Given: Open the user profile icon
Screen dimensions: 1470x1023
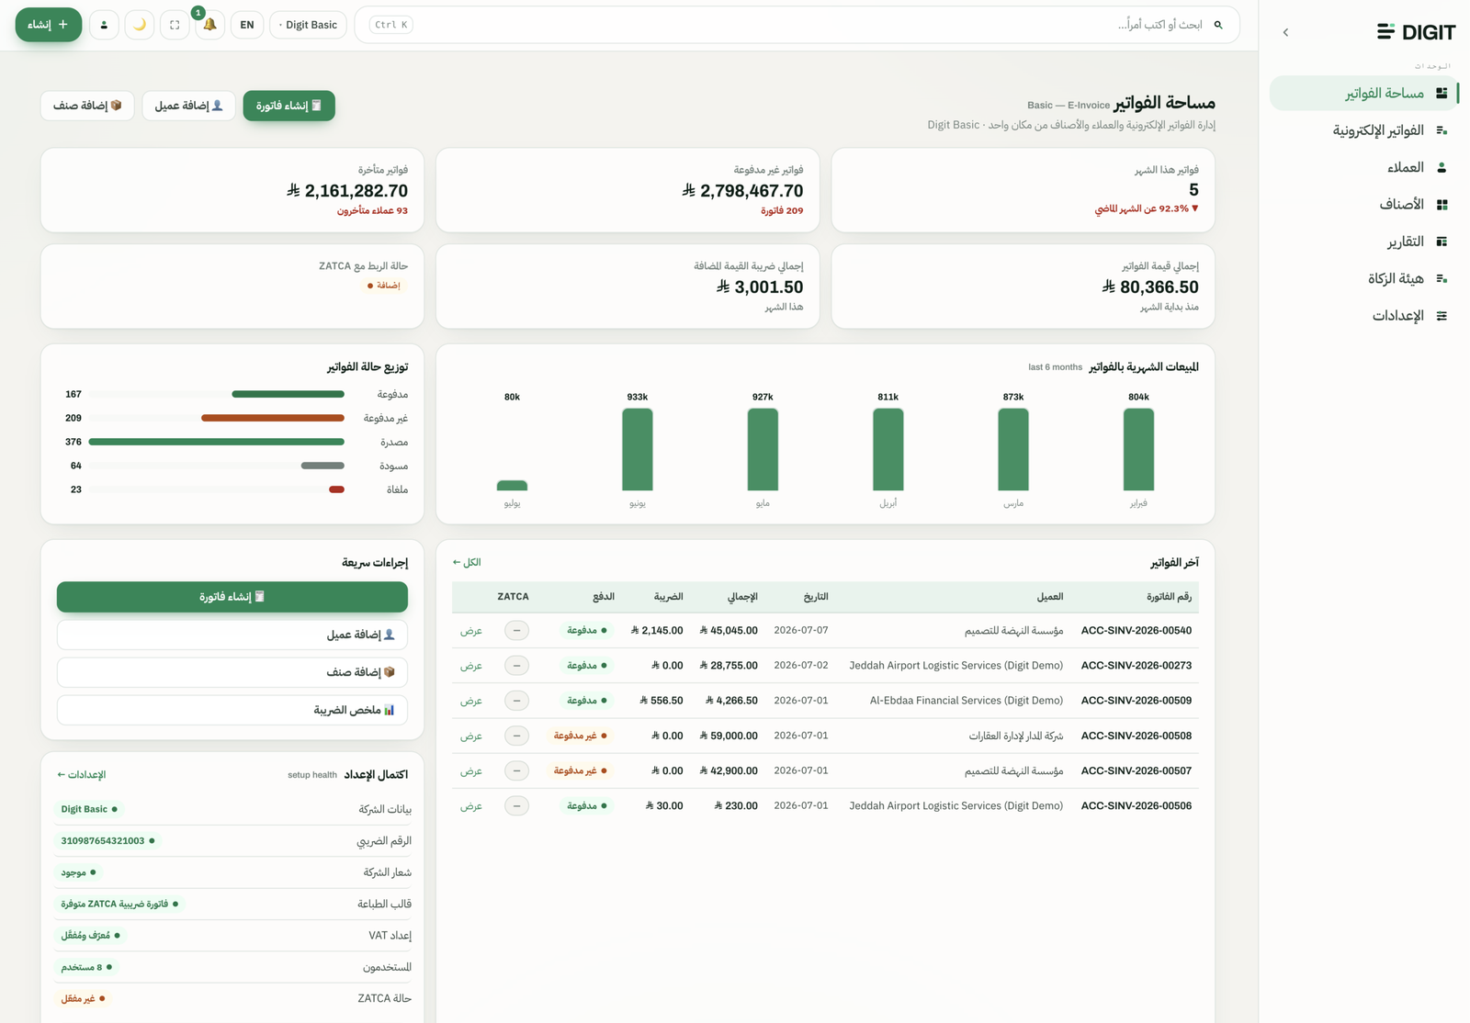Looking at the screenshot, I should point(104,25).
